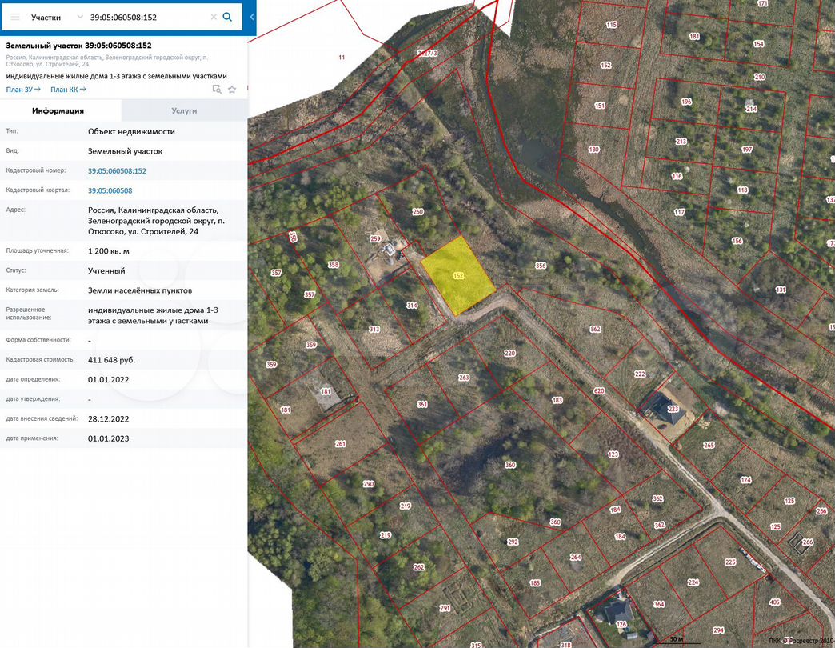
Task: Select parcel 260 on the map
Action: click(417, 212)
